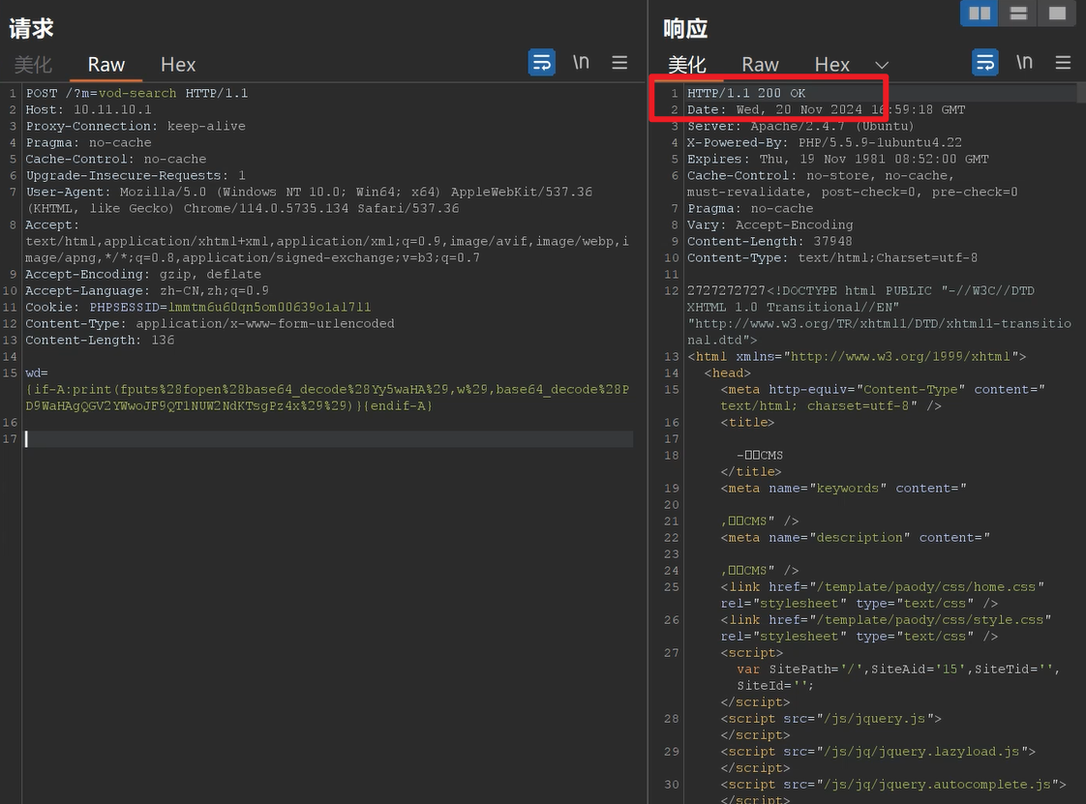Image resolution: width=1086 pixels, height=804 pixels.
Task: Click 'Host: 10.11.10.1' header line
Action: click(x=89, y=109)
